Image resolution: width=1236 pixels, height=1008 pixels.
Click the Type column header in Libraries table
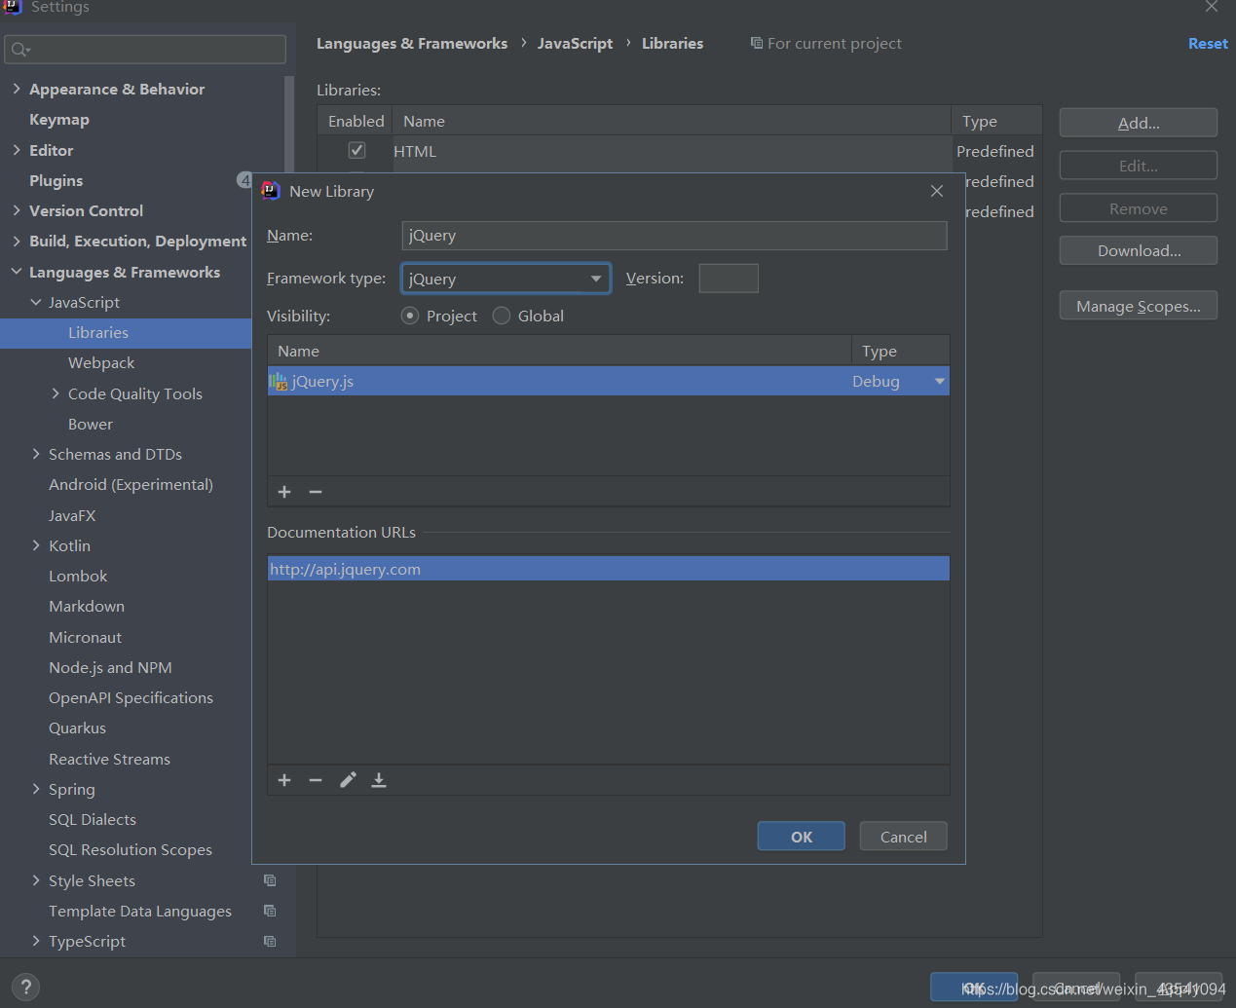point(996,121)
